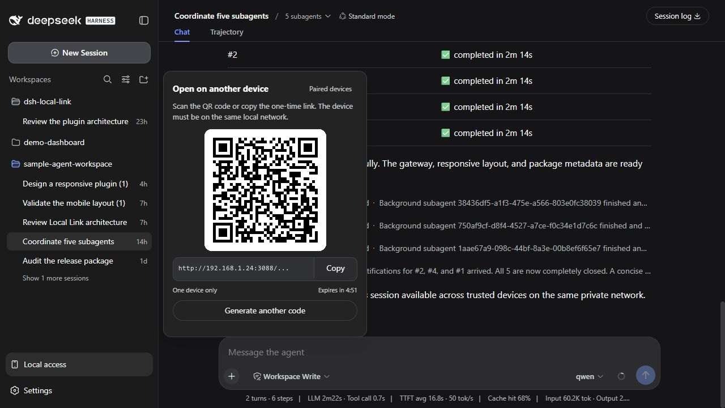The image size is (725, 408).
Task: Click the Message the agent input
Action: [440, 352]
